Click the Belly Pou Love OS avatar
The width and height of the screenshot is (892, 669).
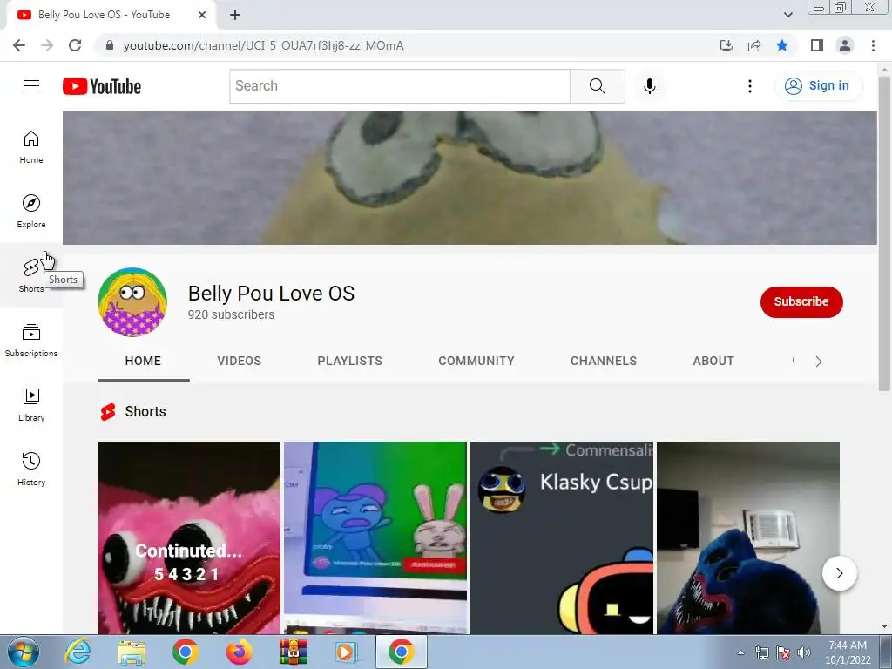tap(132, 302)
